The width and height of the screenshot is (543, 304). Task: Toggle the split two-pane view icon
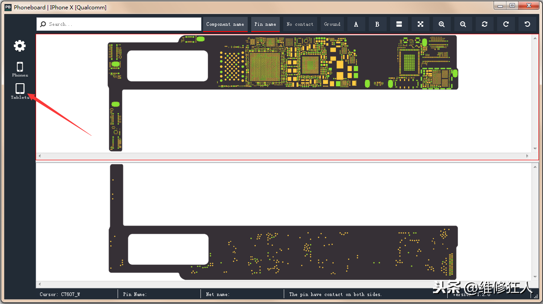(399, 24)
